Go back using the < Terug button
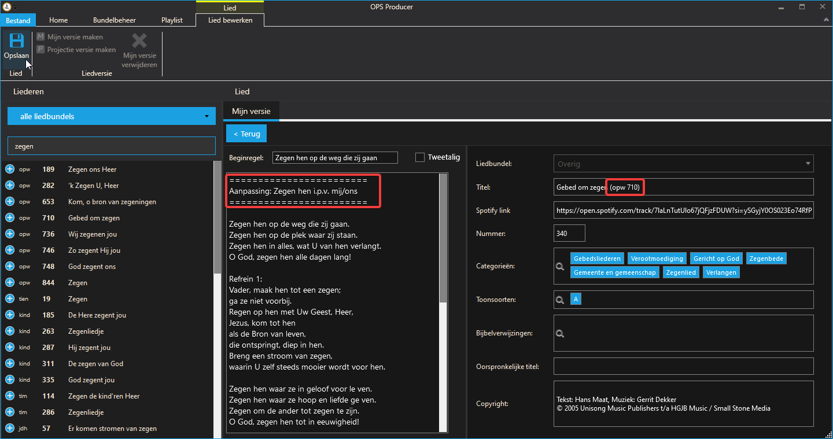 click(x=246, y=134)
